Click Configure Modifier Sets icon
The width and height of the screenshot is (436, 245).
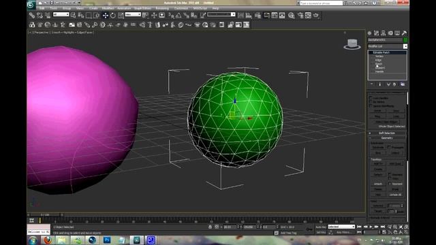point(403,84)
